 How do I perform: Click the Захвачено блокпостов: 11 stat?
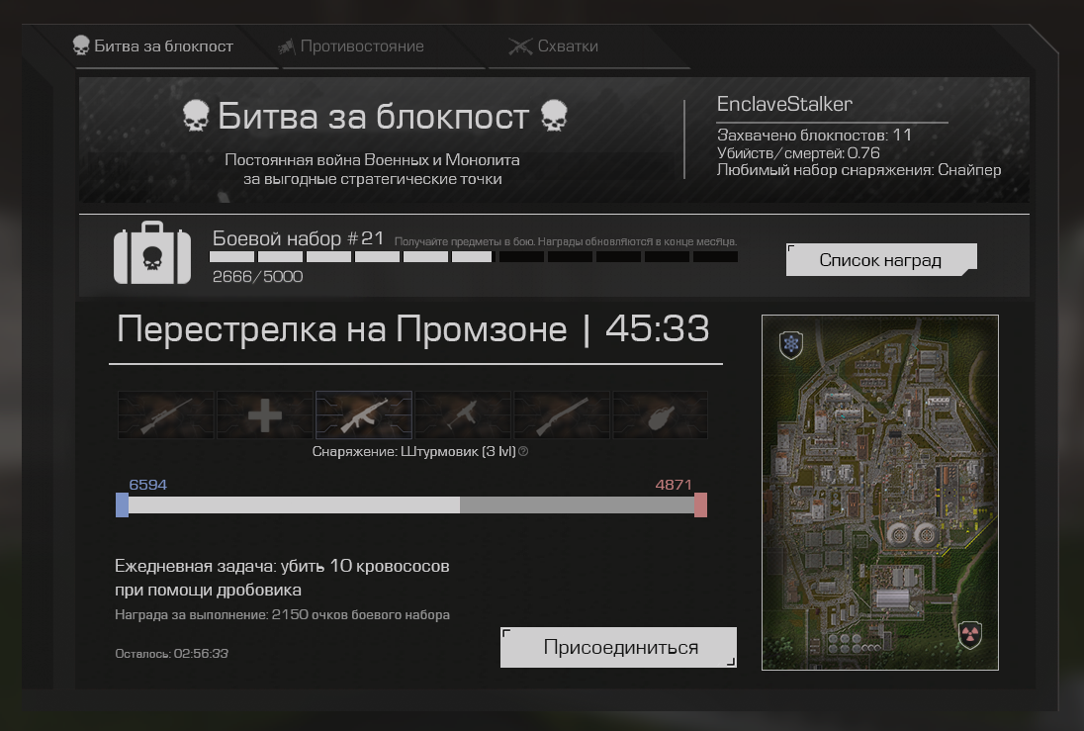coord(814,135)
